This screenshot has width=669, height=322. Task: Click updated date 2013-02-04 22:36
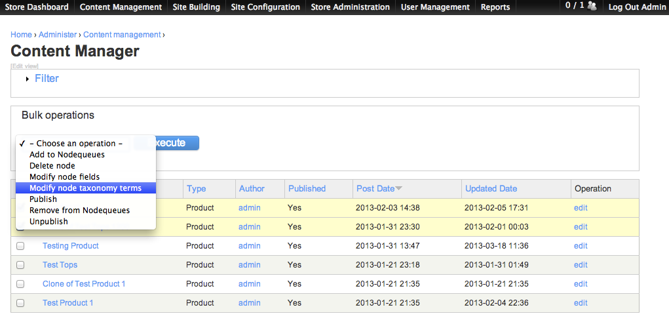pos(497,303)
